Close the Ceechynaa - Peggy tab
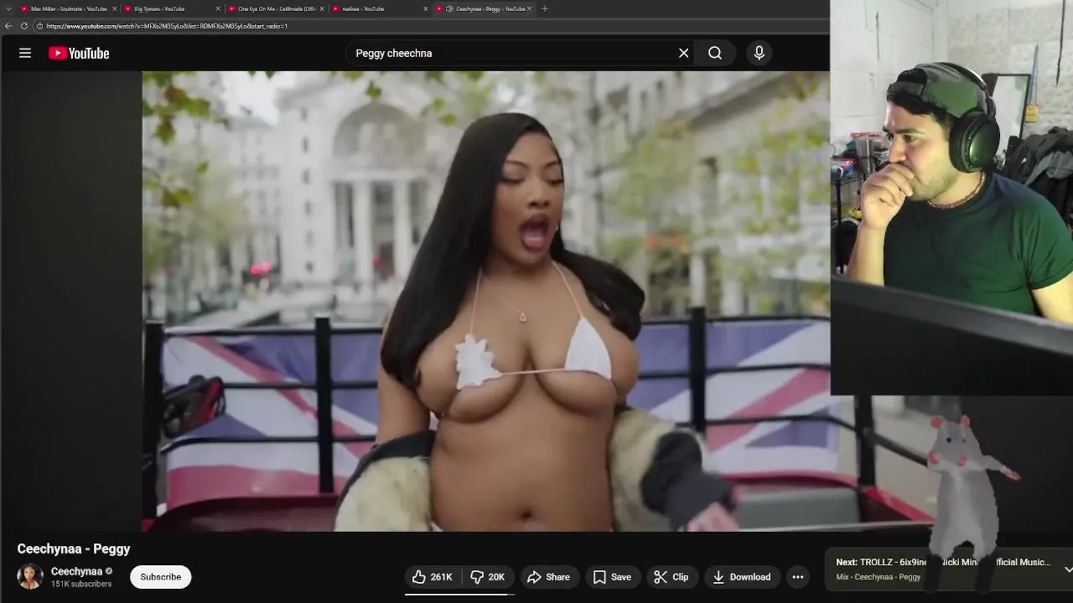 [x=530, y=9]
